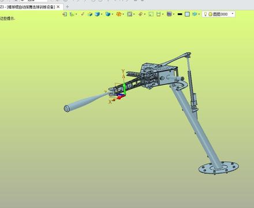Expand dropdown arrow beside orange circular icon
This screenshot has width=254, height=208.
pyautogui.click(x=123, y=14)
